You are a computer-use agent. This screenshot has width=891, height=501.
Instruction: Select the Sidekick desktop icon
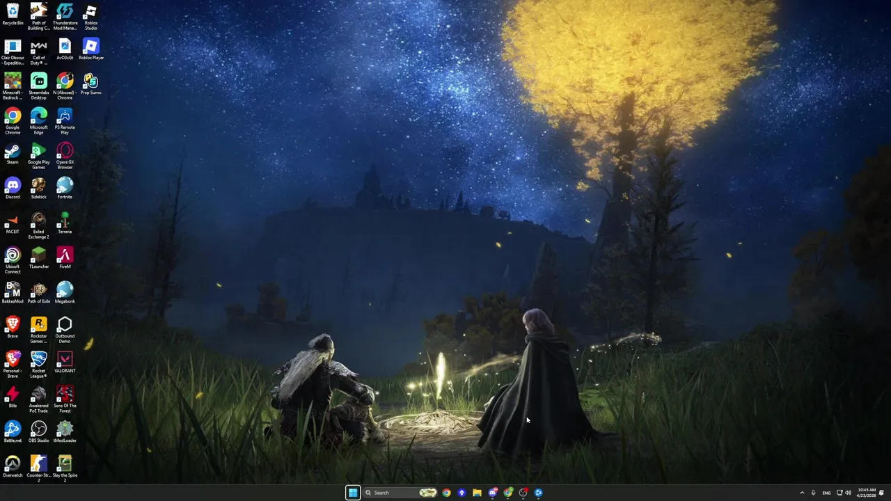38,189
